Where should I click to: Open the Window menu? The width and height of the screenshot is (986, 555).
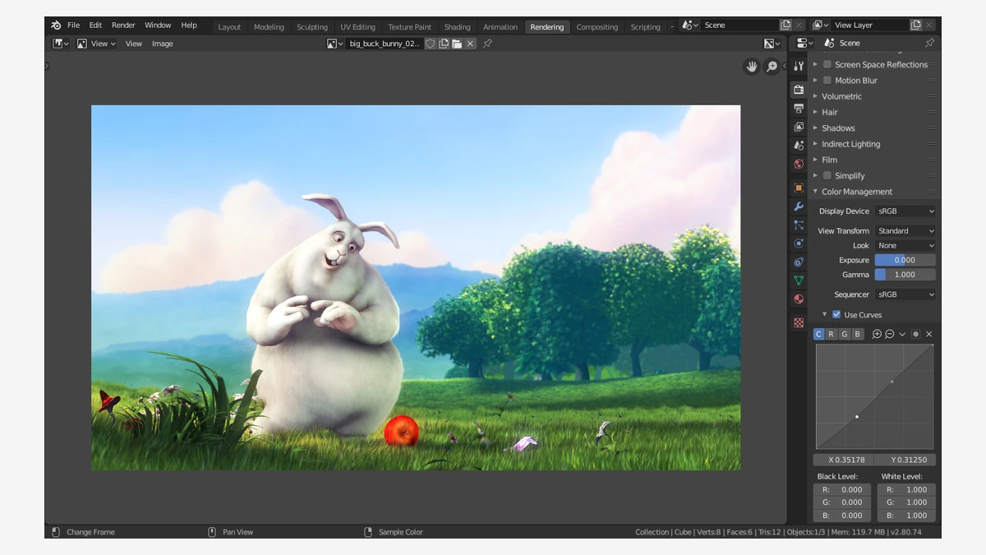[158, 25]
